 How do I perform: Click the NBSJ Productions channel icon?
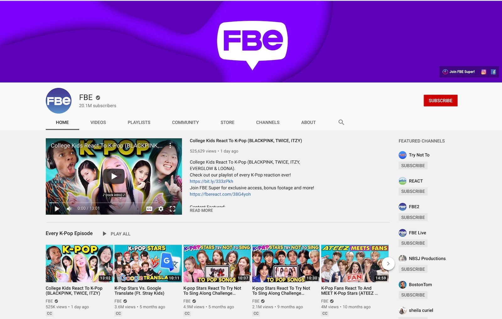403,259
